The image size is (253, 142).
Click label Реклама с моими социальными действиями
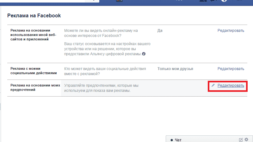[x=34, y=71]
